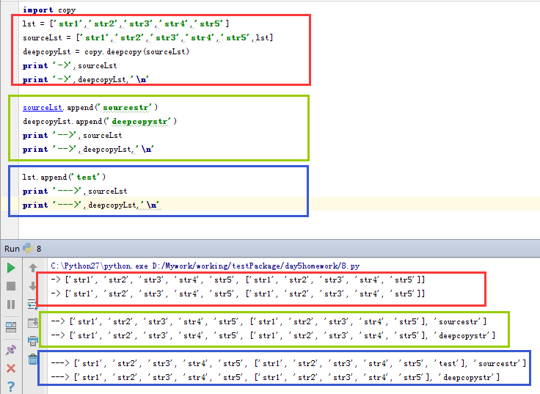Click the Scroll to End console icon
This screenshot has height=394, width=540.
point(33,323)
